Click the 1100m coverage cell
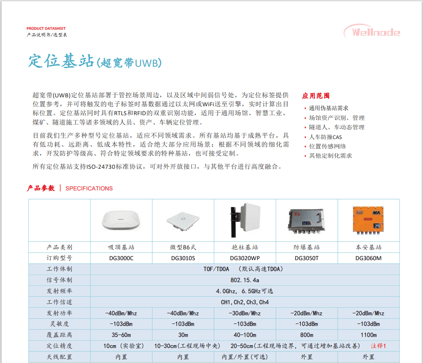 [x=369, y=335]
